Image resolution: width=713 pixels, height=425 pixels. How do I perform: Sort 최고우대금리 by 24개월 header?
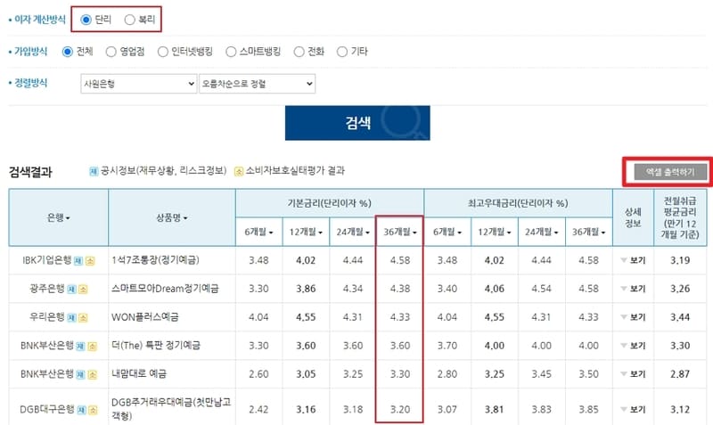click(x=542, y=232)
